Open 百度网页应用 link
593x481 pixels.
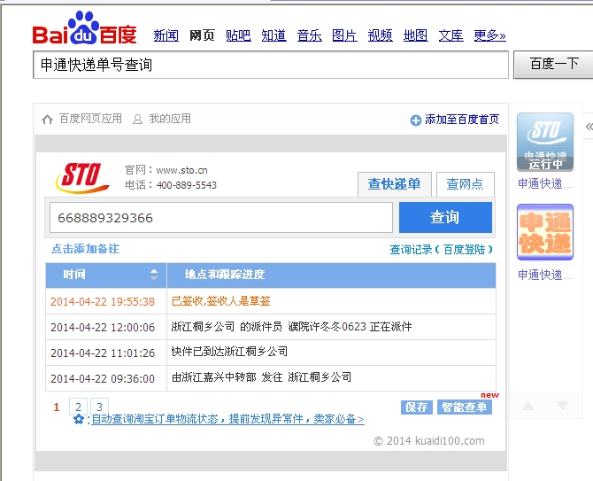pos(90,119)
